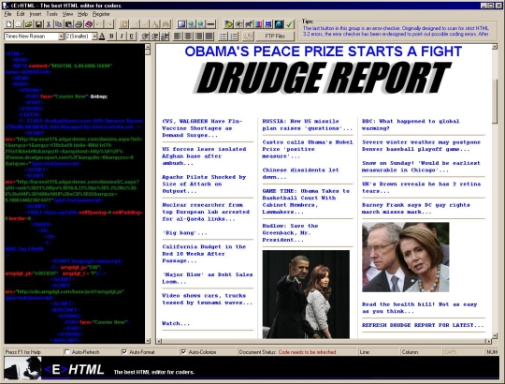
Task: Insert a horizontal rule with the line icon
Action: pos(210,24)
